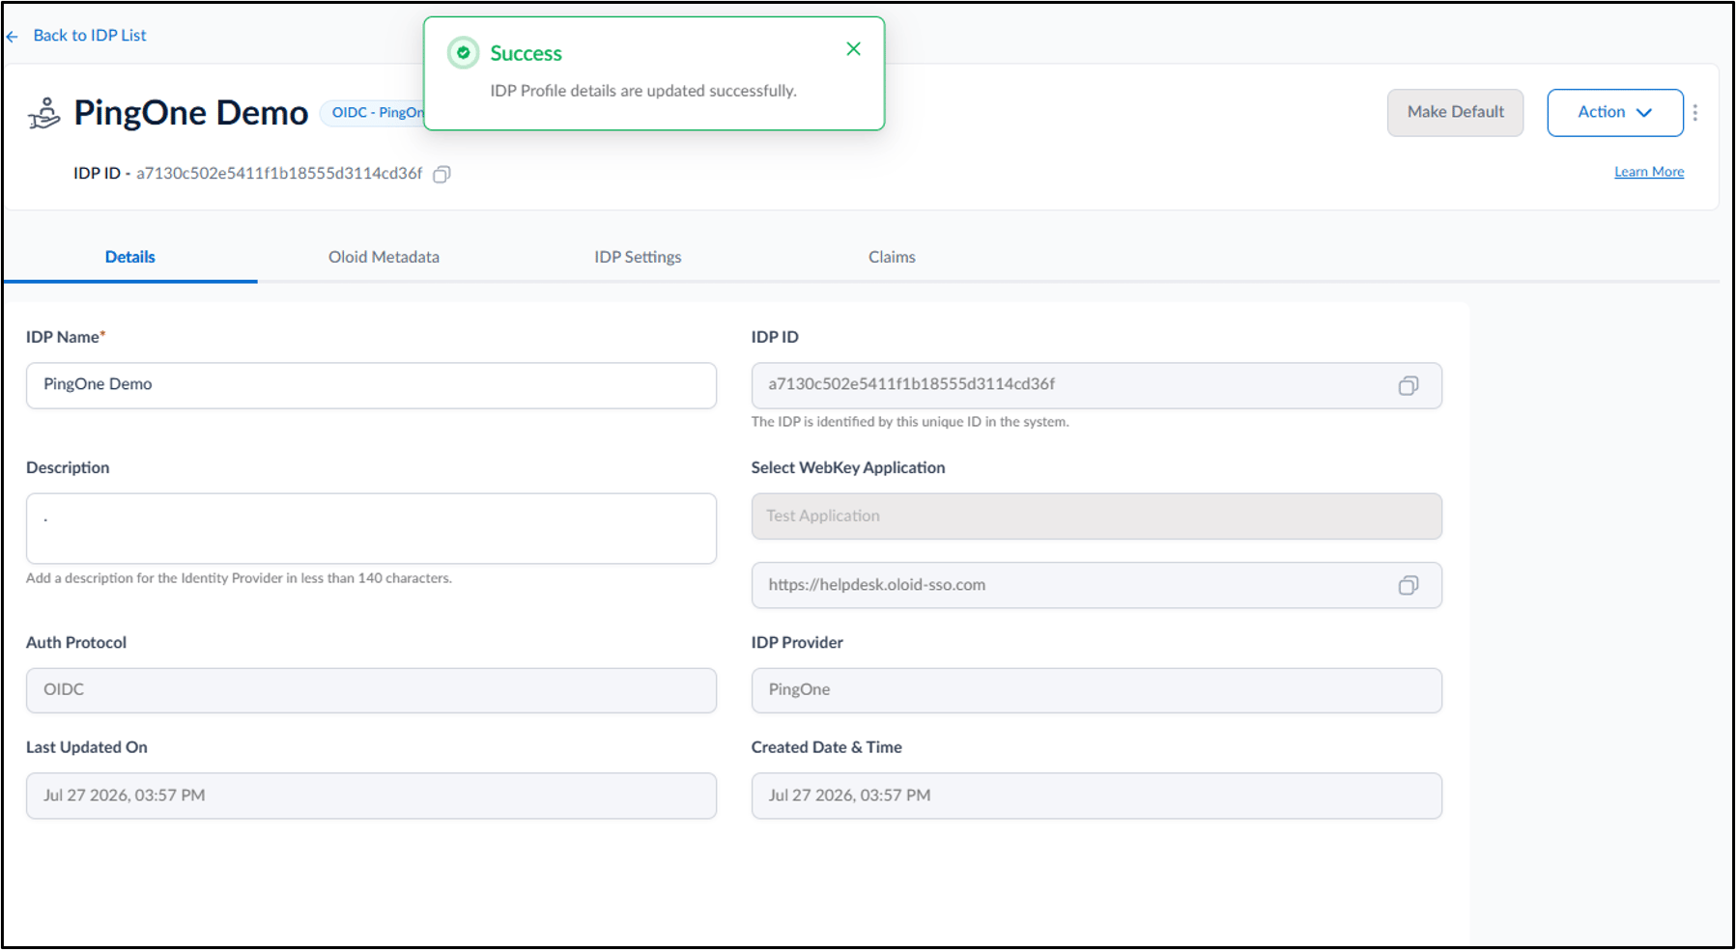Click the IDP Profile details updated message
This screenshot has height=950, width=1736.
point(643,91)
